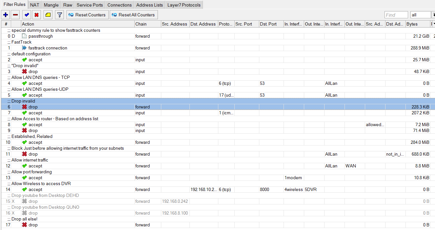Click the dropdown arrow beside the column headers
Image resolution: width=435 pixels, height=230 pixels.
point(433,24)
